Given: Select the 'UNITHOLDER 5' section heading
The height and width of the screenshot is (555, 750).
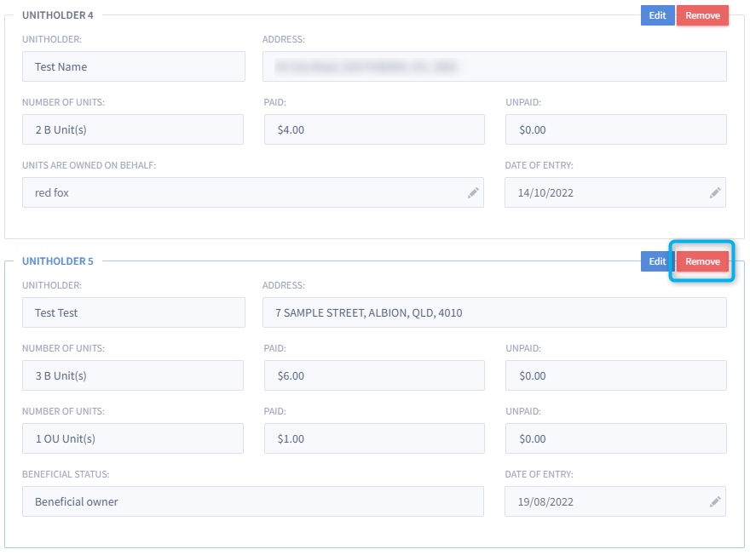Looking at the screenshot, I should 58,261.
